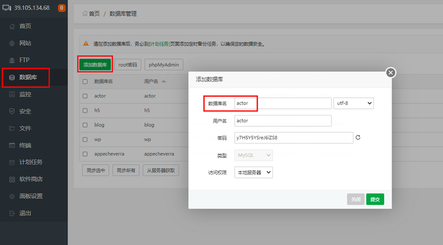The width and height of the screenshot is (443, 245).
Task: Click the files folder icon
Action: [12, 128]
